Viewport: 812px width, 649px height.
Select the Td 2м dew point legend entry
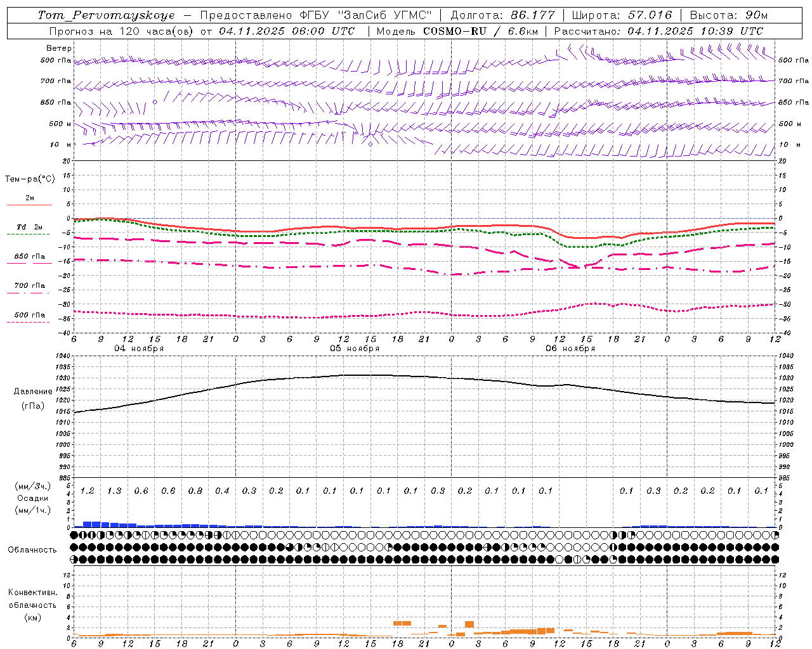[29, 227]
